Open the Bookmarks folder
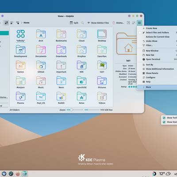Image resolution: width=177 pixels, height=177 pixels. 61,36
